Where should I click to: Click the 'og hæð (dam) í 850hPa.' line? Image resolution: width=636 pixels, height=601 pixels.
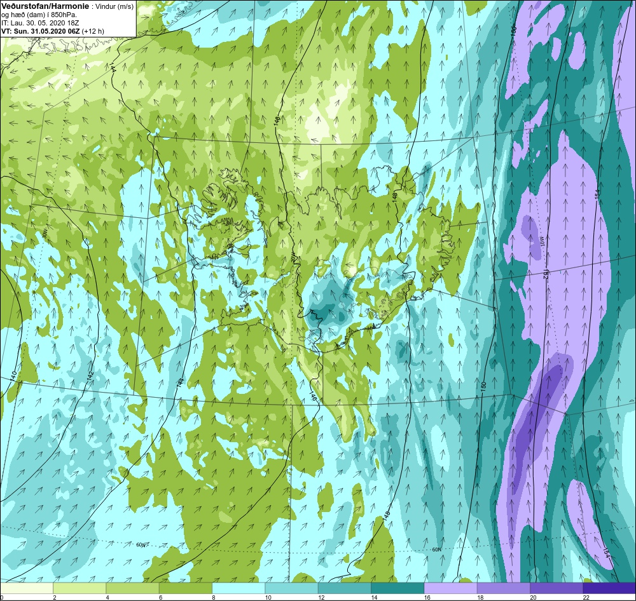39,15
